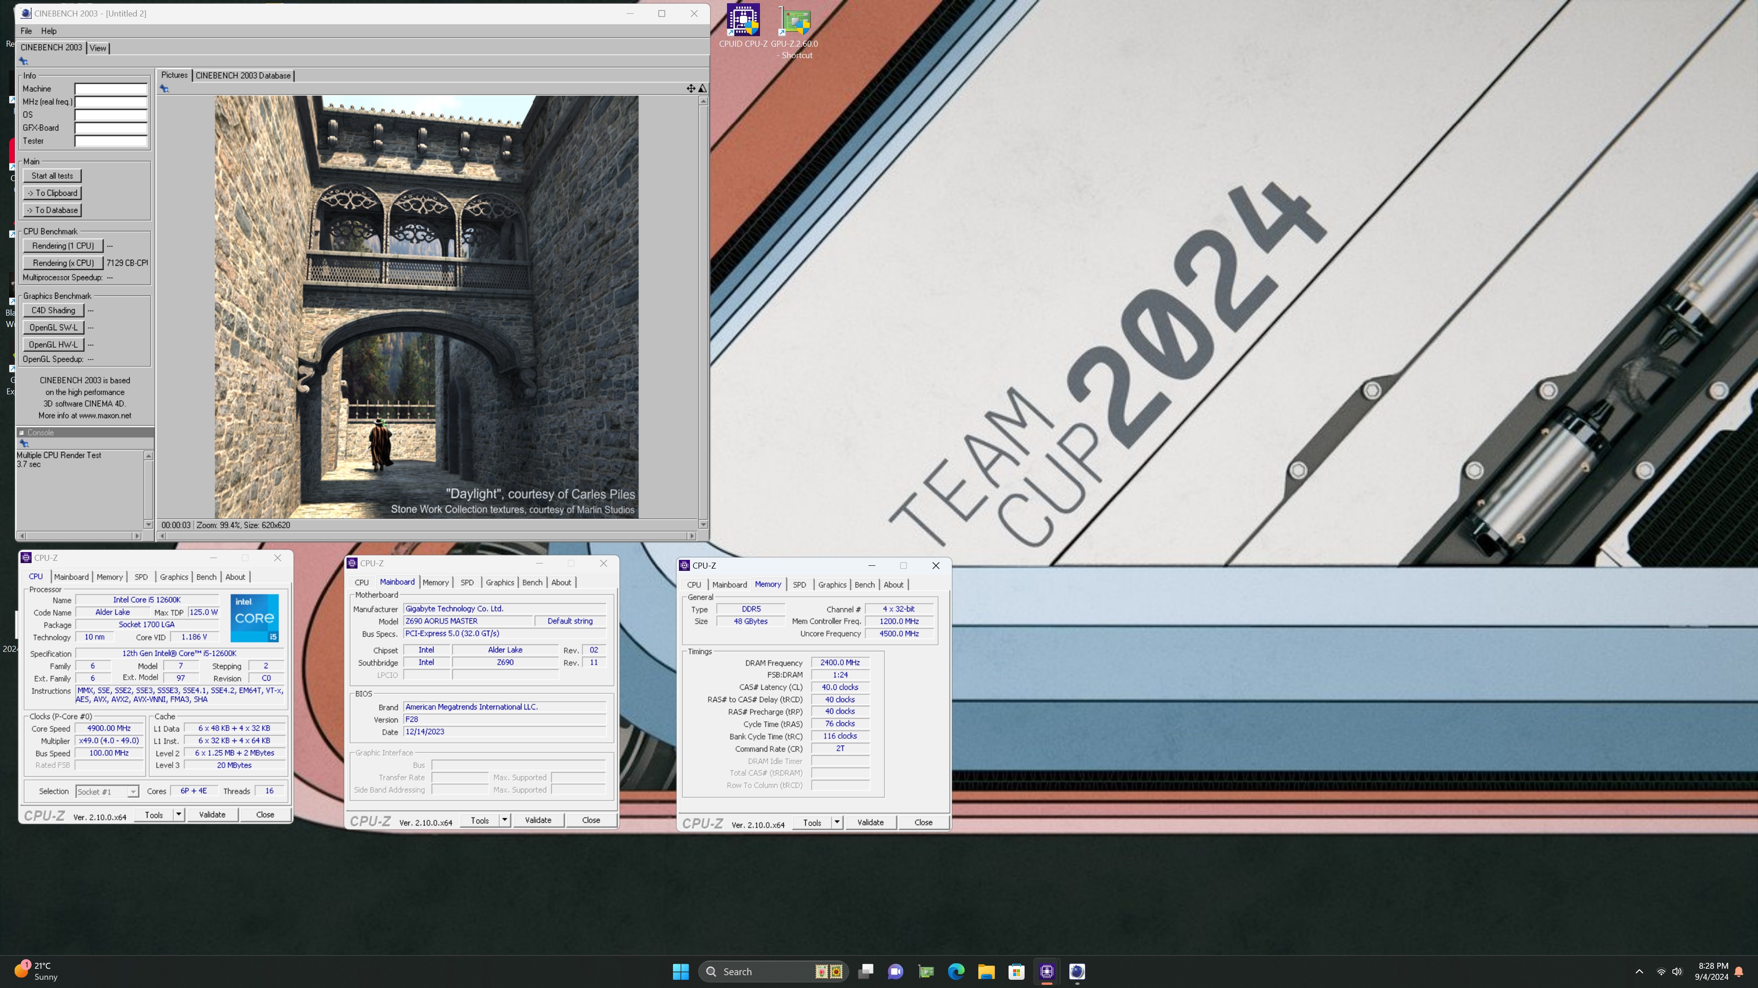
Task: Open the Graphics tab in the Memory window
Action: coord(832,585)
